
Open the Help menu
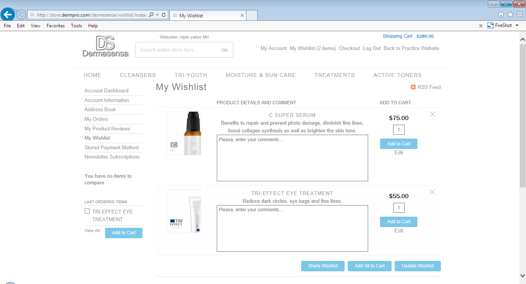pyautogui.click(x=93, y=26)
